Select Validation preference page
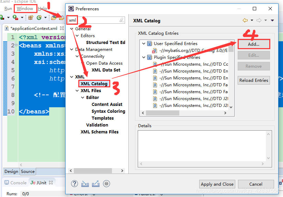The height and width of the screenshot is (197, 283). [97, 125]
